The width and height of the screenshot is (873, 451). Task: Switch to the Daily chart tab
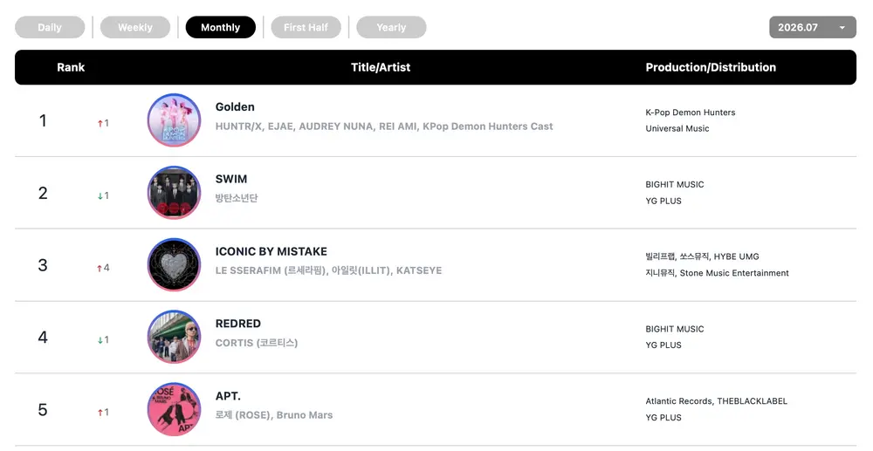pyautogui.click(x=50, y=27)
